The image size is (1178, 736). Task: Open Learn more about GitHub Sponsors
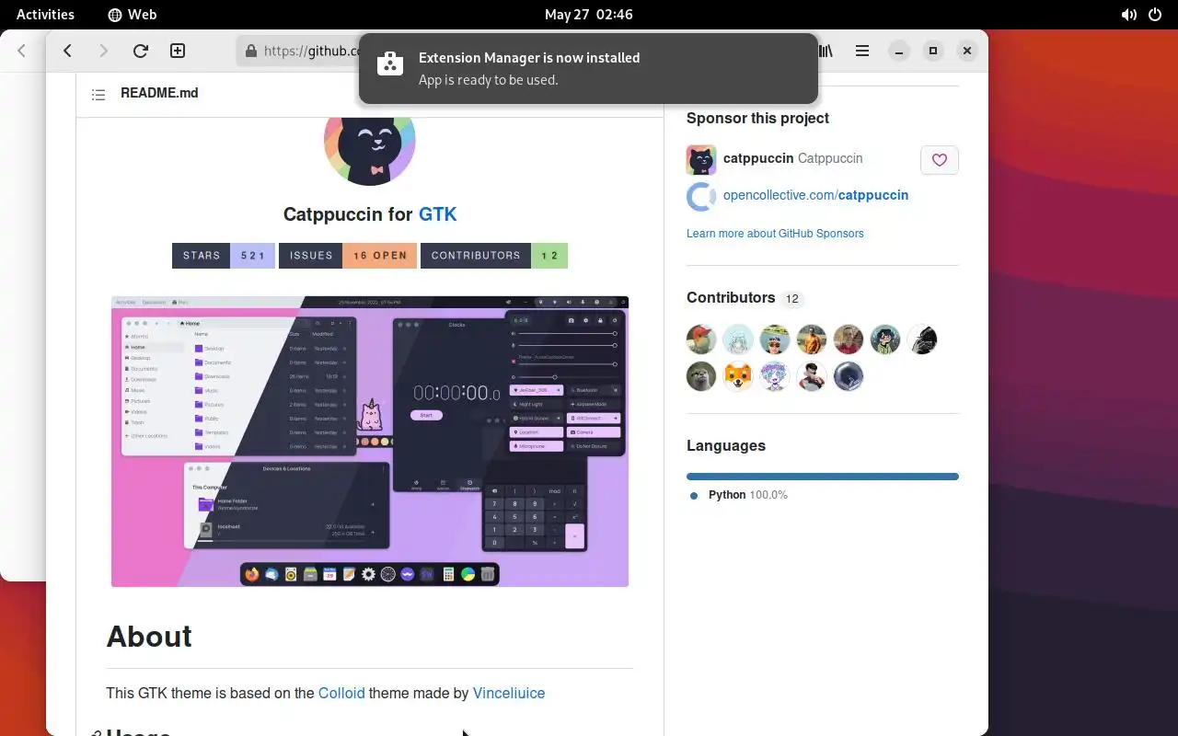[775, 234]
